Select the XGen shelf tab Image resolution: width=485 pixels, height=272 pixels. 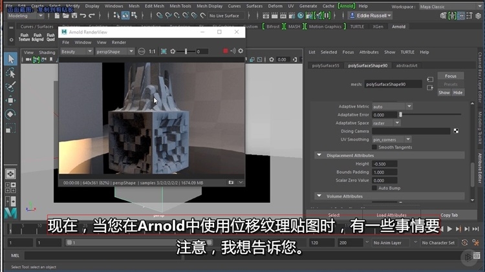tap(378, 26)
